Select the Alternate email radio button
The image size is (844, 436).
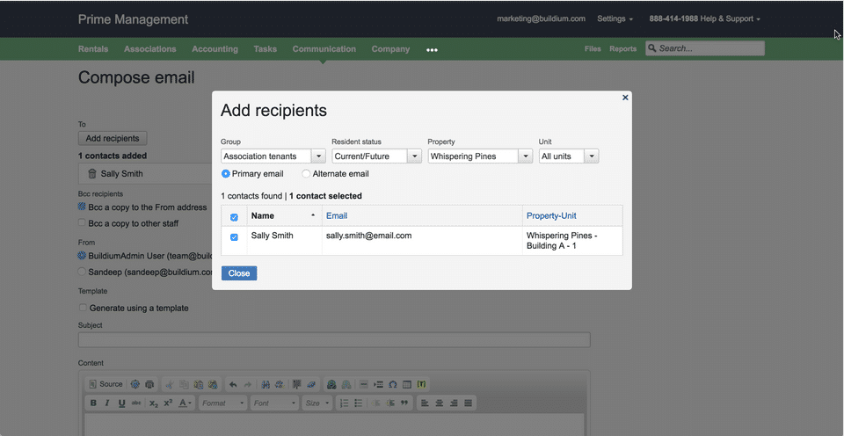[x=306, y=174]
